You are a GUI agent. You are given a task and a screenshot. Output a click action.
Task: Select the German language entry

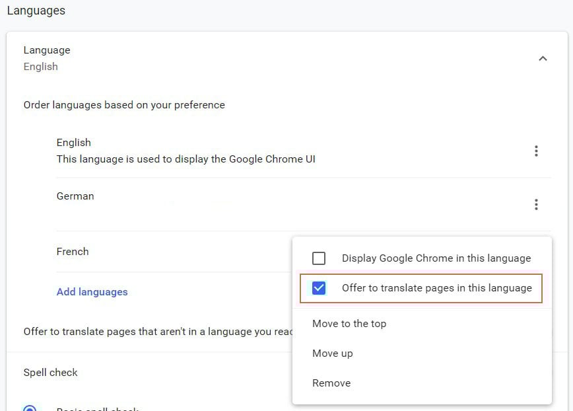tap(75, 196)
